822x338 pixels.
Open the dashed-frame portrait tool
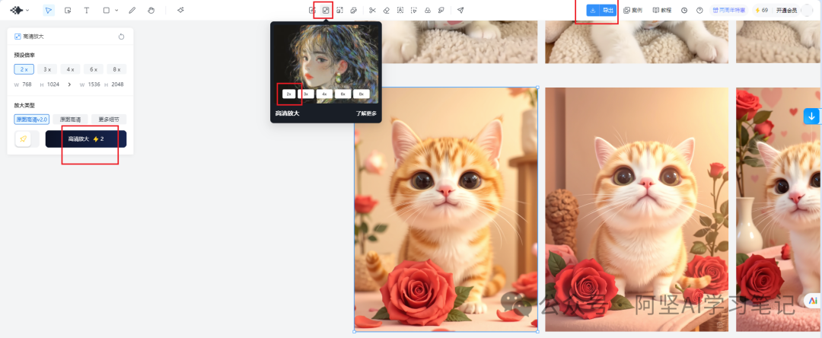(400, 10)
